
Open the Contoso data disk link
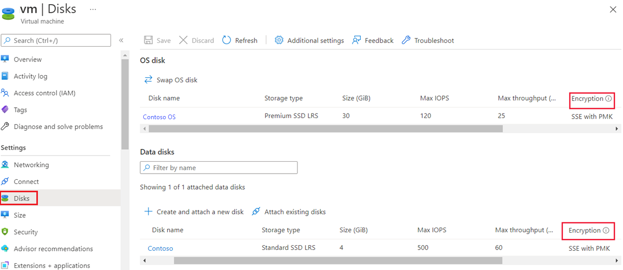160,249
